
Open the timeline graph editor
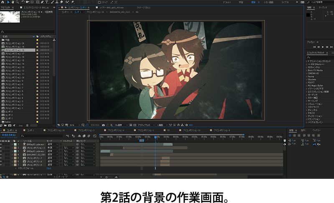[x=95, y=136]
